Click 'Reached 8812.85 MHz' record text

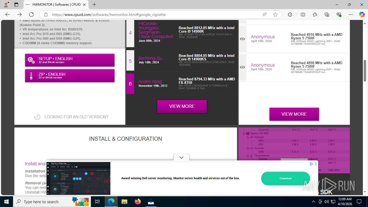click(x=207, y=30)
